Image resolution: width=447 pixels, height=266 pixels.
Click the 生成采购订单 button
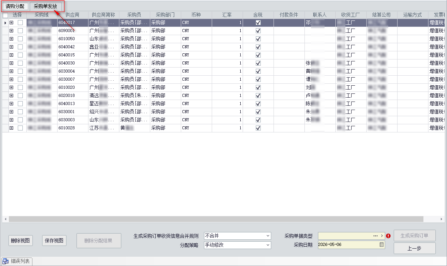click(x=415, y=236)
